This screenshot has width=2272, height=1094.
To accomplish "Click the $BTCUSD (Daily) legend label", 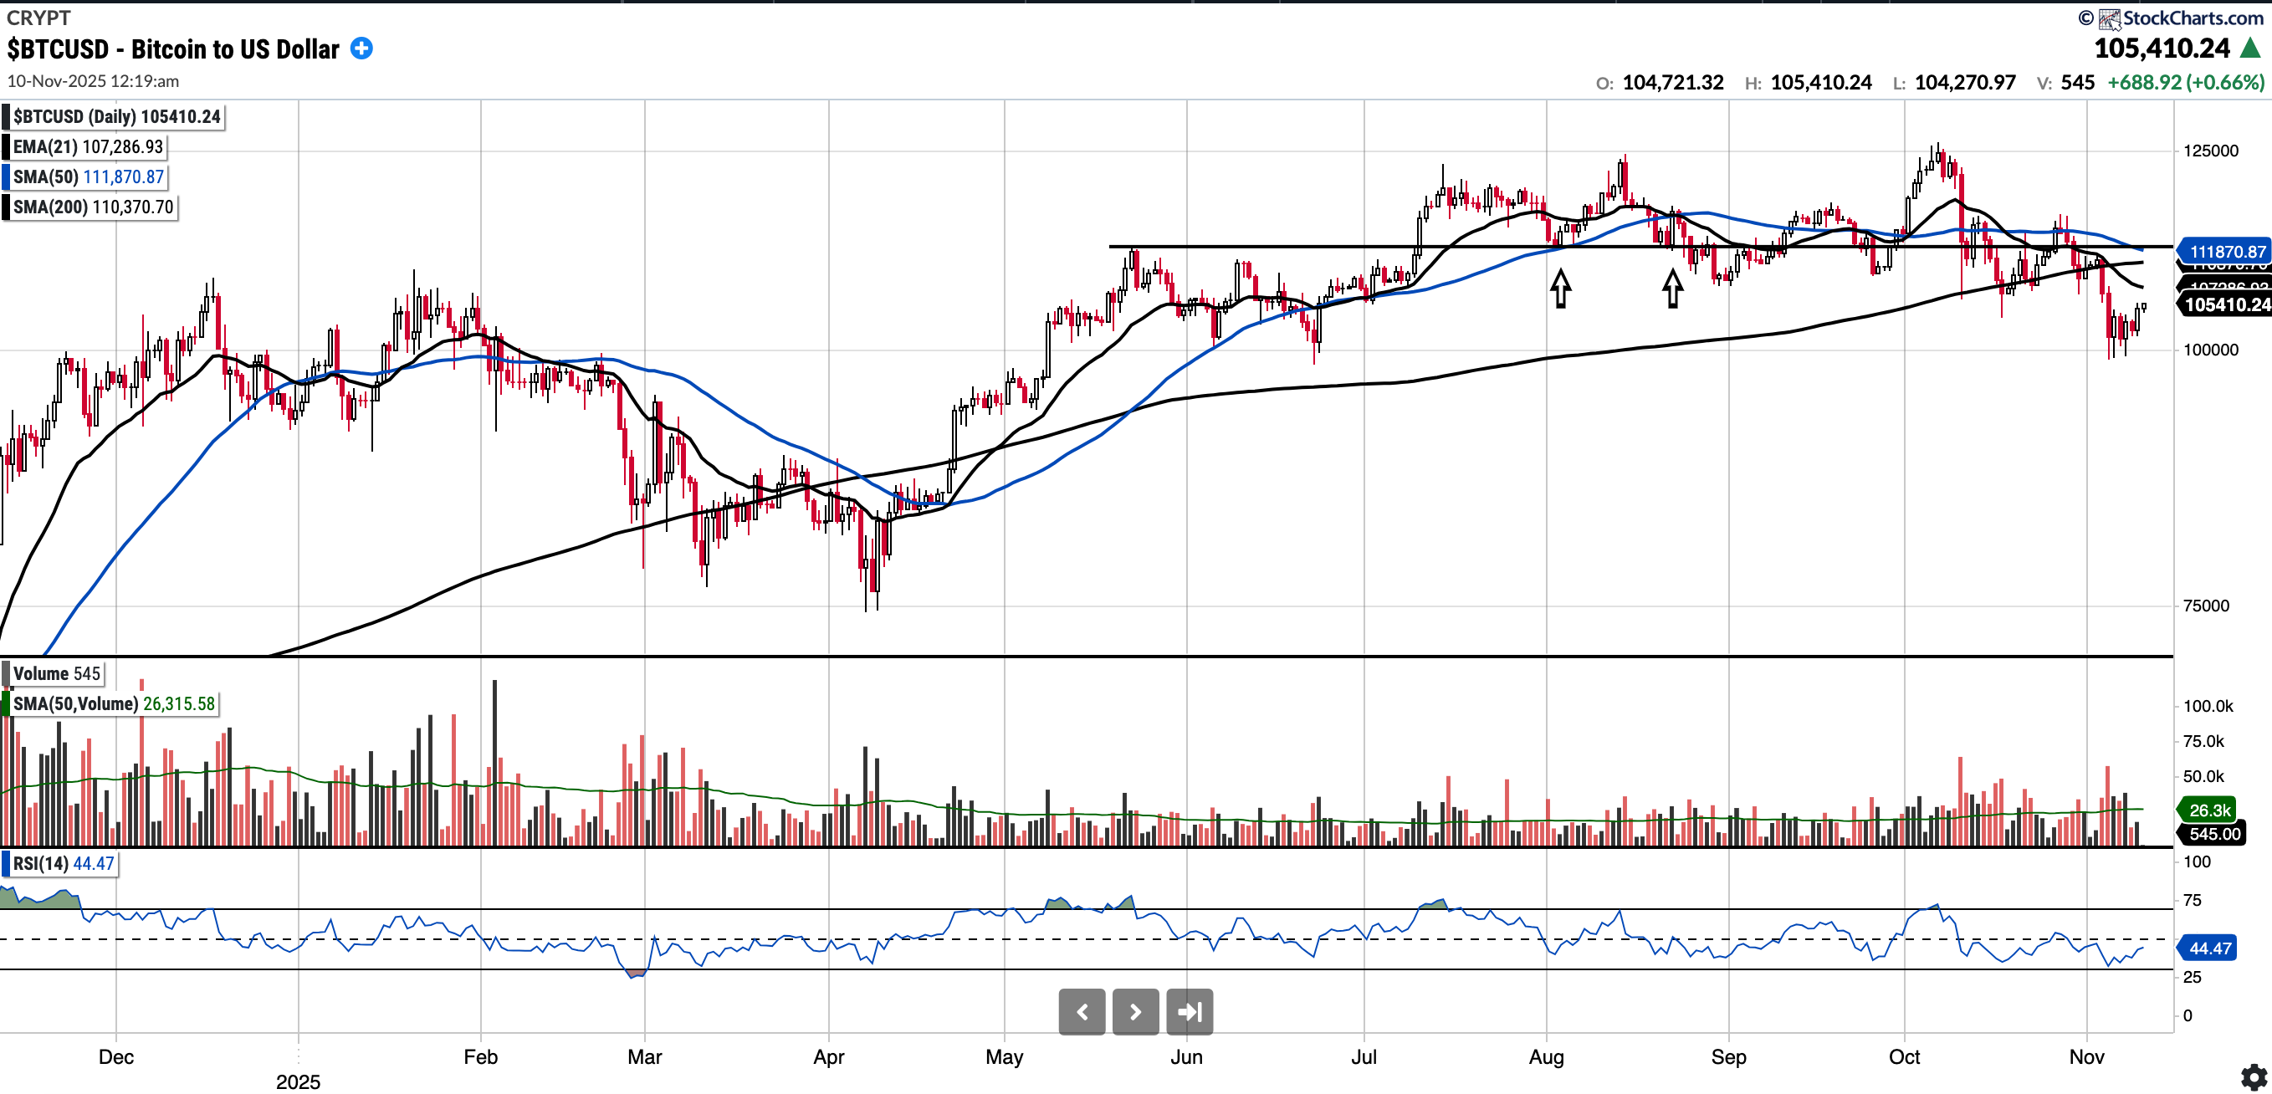I will coord(115,116).
